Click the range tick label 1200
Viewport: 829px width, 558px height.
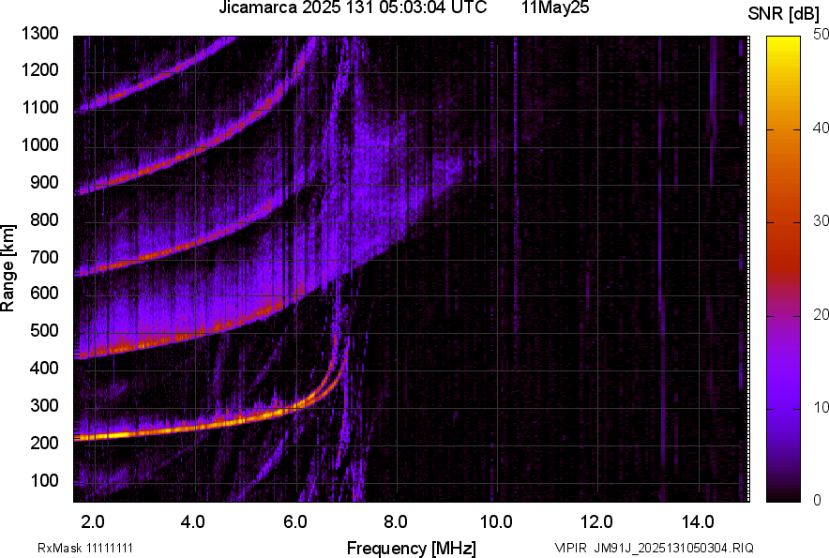click(39, 69)
